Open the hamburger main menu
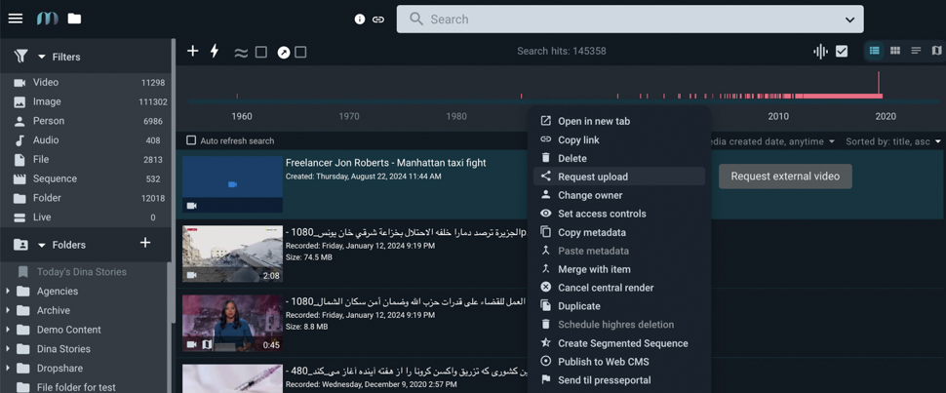The height and width of the screenshot is (393, 946). coord(15,19)
